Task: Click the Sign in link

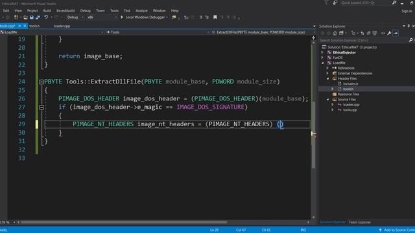Action: pyautogui.click(x=407, y=11)
